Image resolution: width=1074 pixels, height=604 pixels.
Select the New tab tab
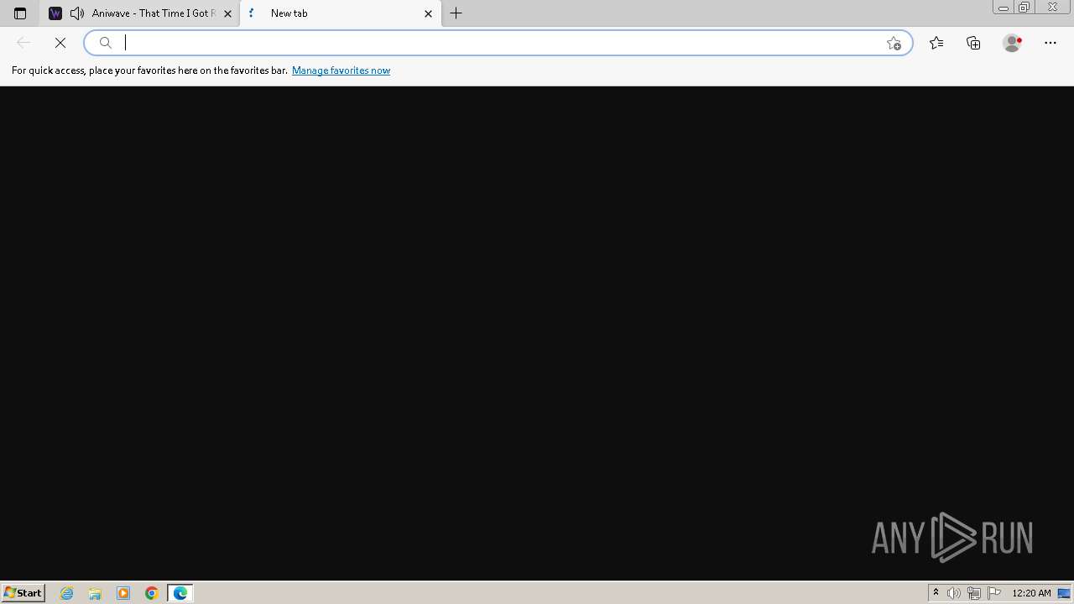pyautogui.click(x=341, y=13)
